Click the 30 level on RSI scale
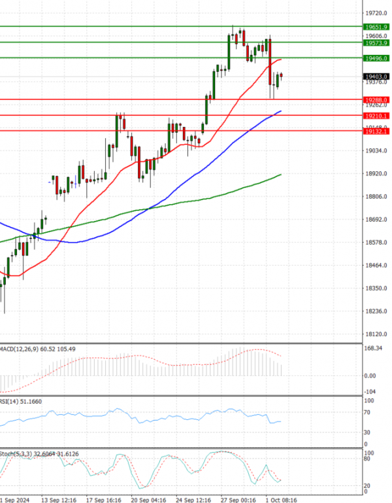Viewport: 392px width, 503px height. pos(367,433)
